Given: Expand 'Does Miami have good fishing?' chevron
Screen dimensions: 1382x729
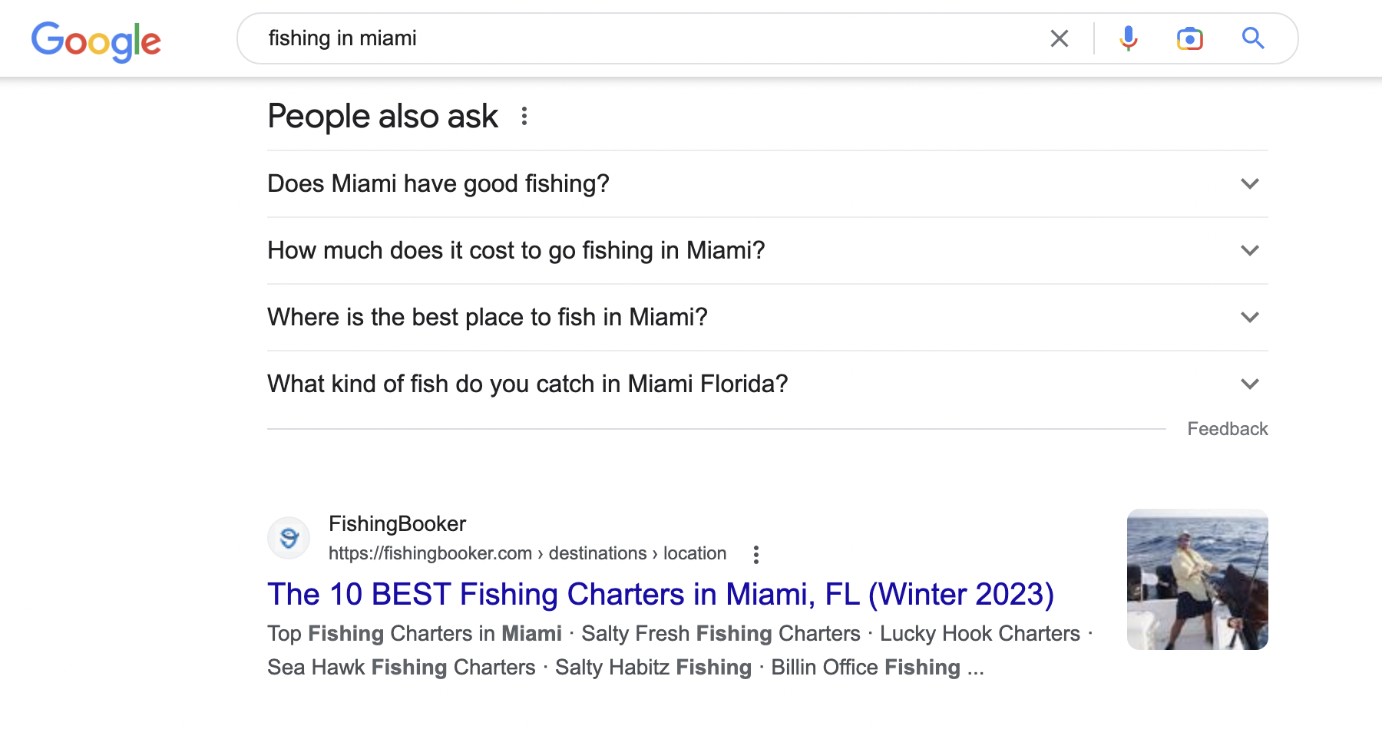Looking at the screenshot, I should (1250, 184).
